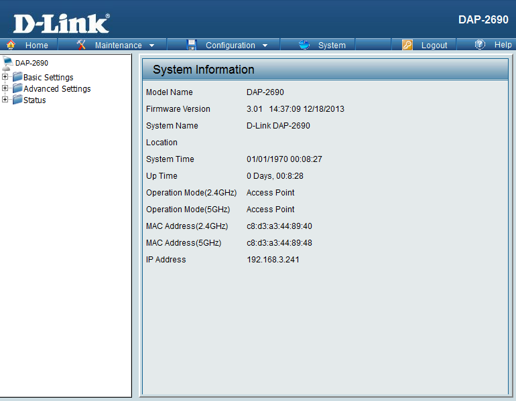Click the Basic Settings folder icon
The width and height of the screenshot is (516, 401).
tap(17, 77)
